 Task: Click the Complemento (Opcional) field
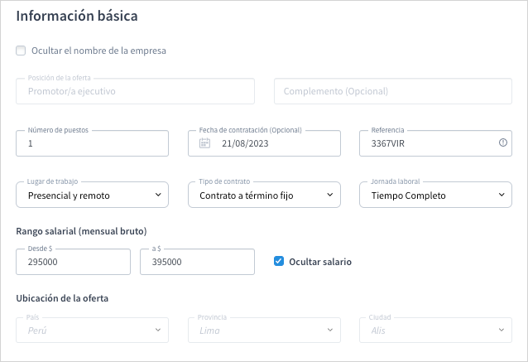coord(392,92)
